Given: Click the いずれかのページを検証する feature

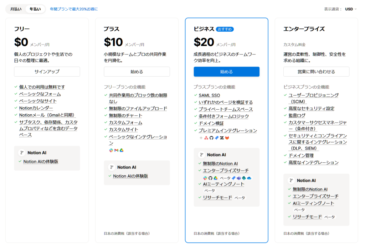Looking at the screenshot, I should point(226,102).
